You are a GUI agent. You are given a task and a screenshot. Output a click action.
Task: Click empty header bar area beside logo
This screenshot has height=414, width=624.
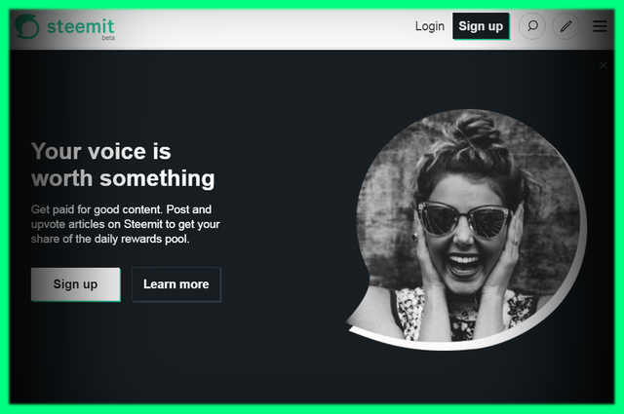coord(262,28)
